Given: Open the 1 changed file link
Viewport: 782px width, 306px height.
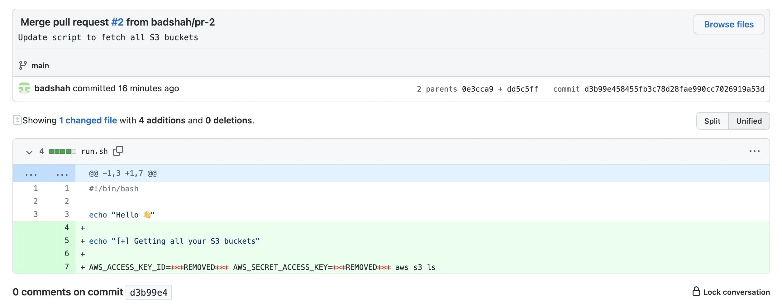Looking at the screenshot, I should (88, 120).
